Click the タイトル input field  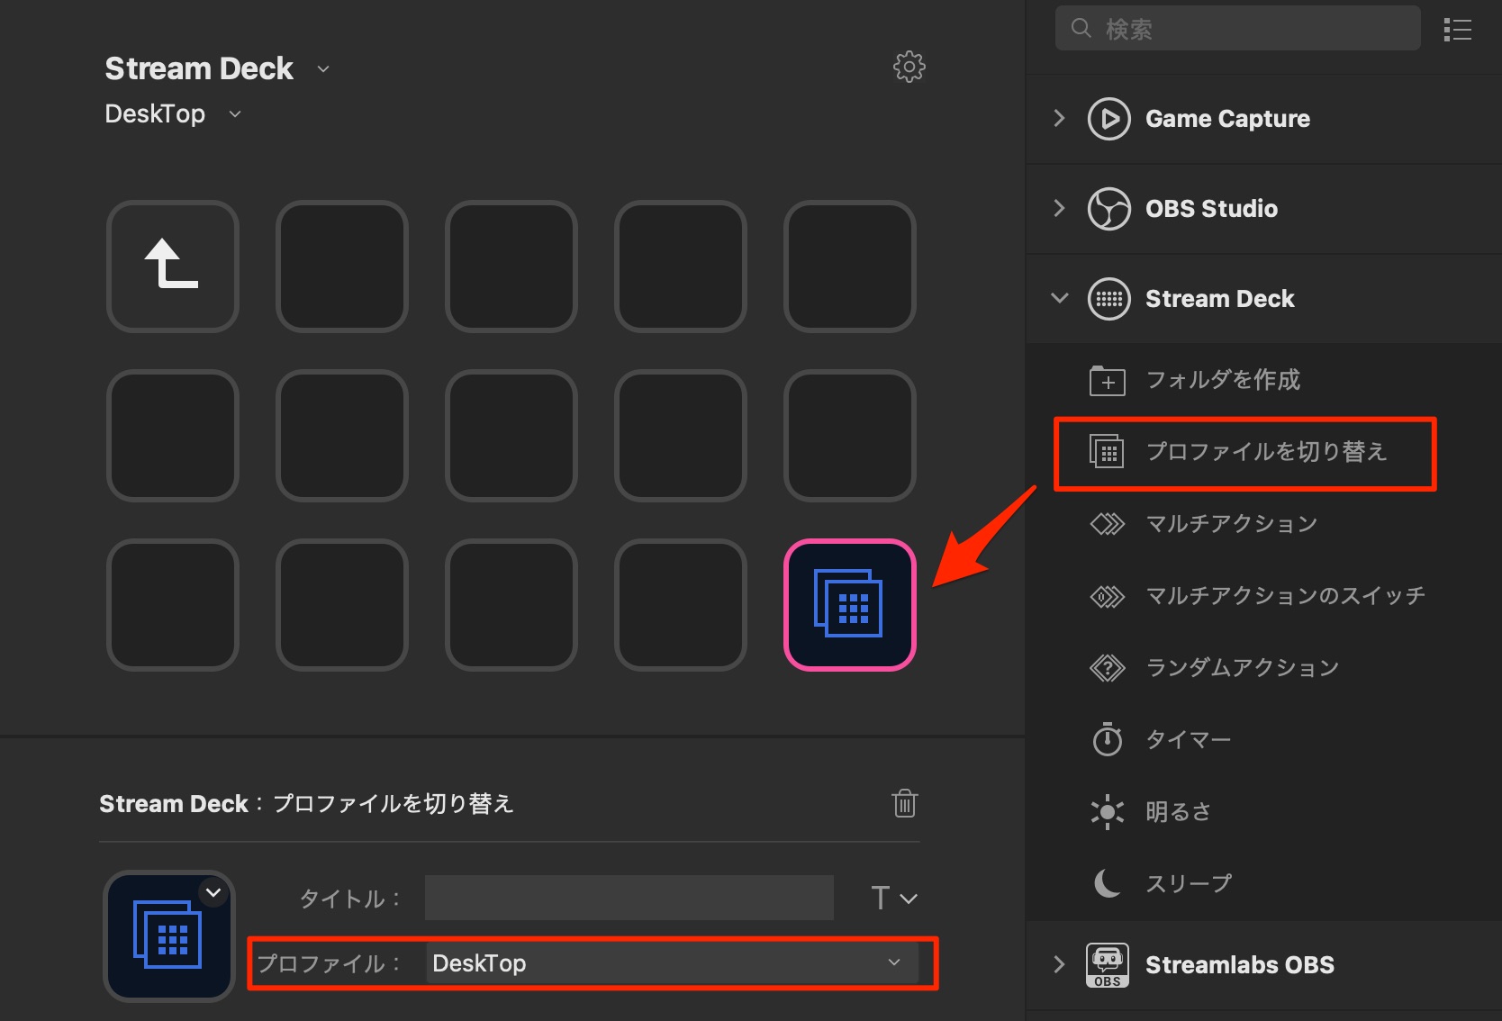[629, 898]
